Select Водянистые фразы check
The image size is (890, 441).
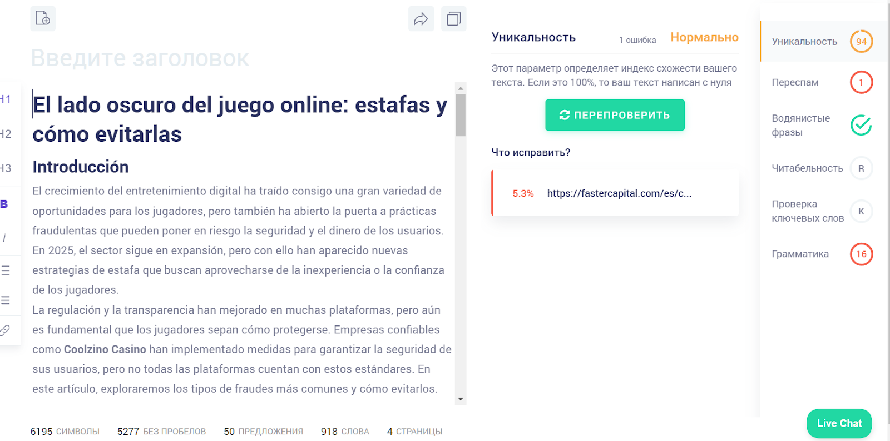pyautogui.click(x=800, y=125)
